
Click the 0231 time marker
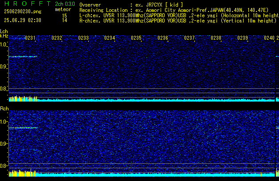pyautogui.click(x=30, y=38)
